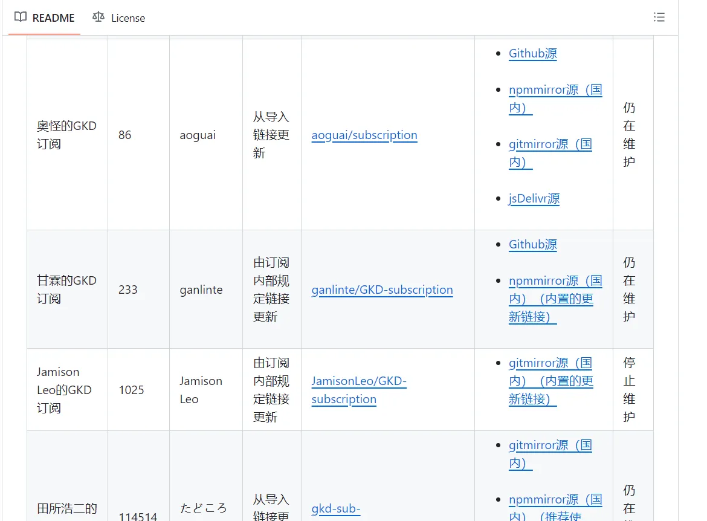Open the jsDelivr源 link
This screenshot has width=707, height=521.
[x=534, y=198]
